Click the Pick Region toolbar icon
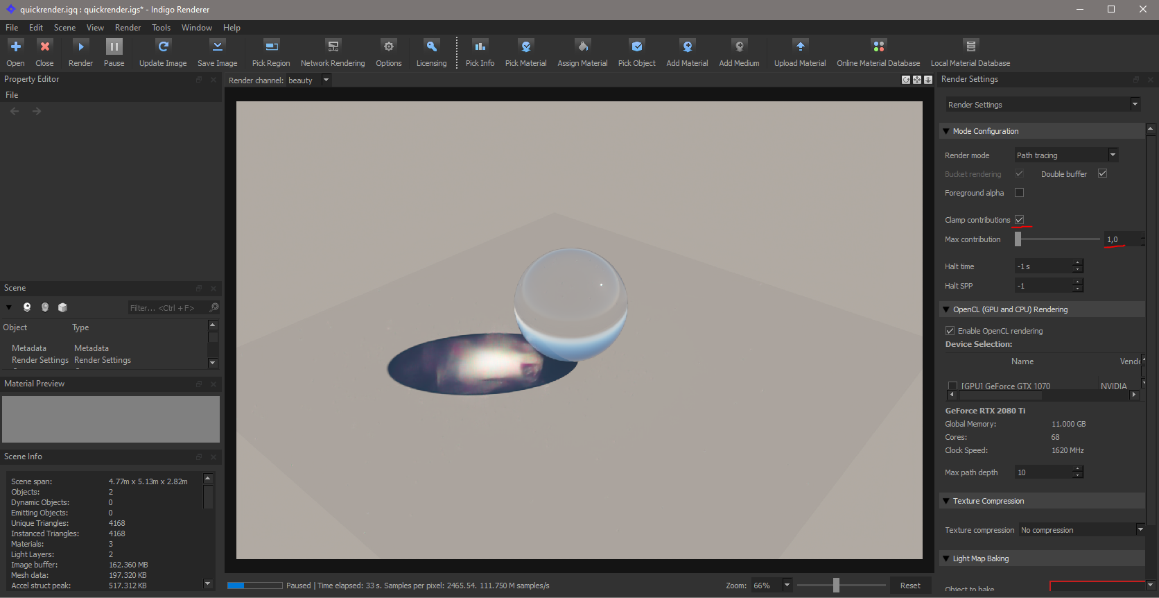The image size is (1159, 598). pos(271,47)
